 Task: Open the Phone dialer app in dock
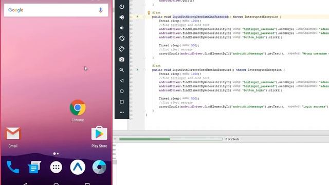tap(13, 167)
